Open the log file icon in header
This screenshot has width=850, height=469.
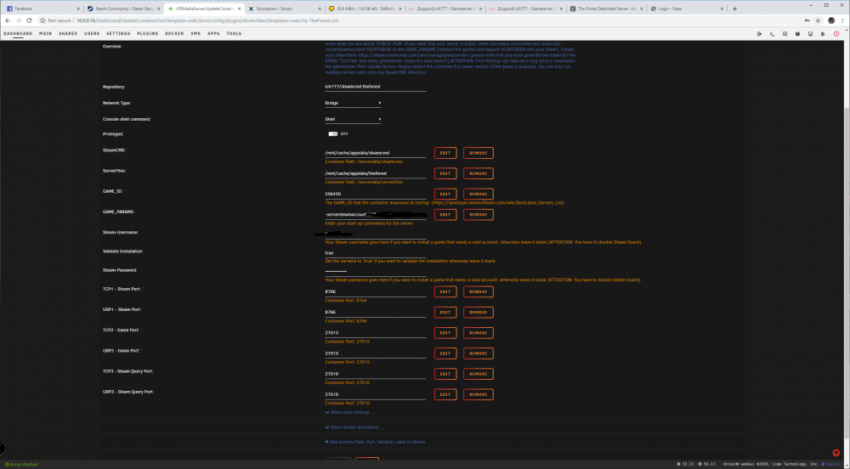coord(823,34)
